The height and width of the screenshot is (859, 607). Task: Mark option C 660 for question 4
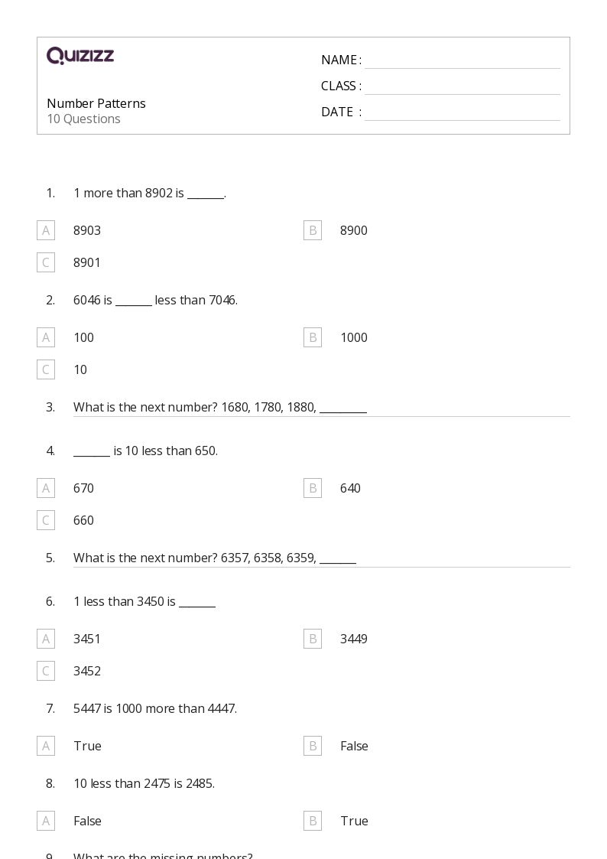tap(46, 520)
